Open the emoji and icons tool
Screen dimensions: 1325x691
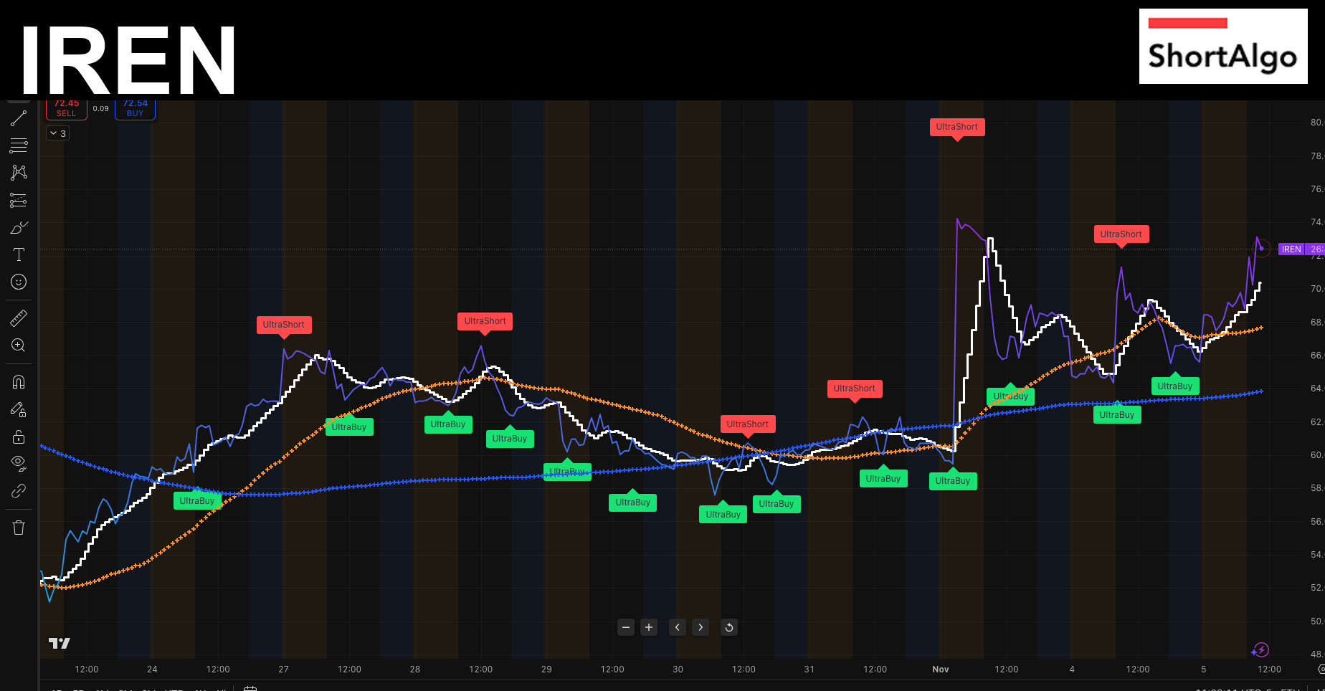[x=19, y=282]
